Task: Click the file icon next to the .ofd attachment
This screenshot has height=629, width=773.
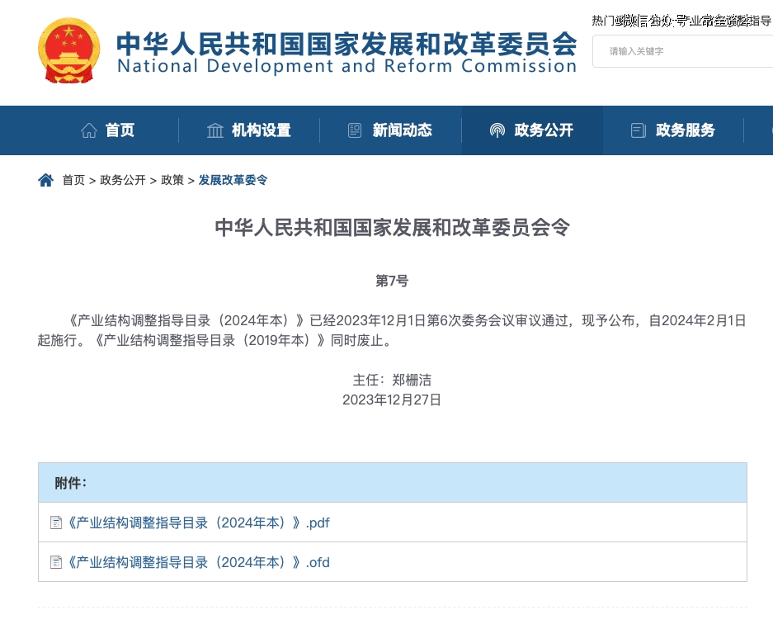Action: (x=56, y=562)
